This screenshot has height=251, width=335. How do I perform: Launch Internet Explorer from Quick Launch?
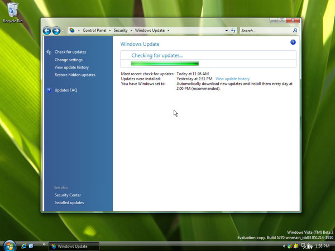click(23, 246)
